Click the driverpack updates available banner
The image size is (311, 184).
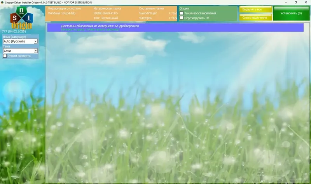coord(175,28)
